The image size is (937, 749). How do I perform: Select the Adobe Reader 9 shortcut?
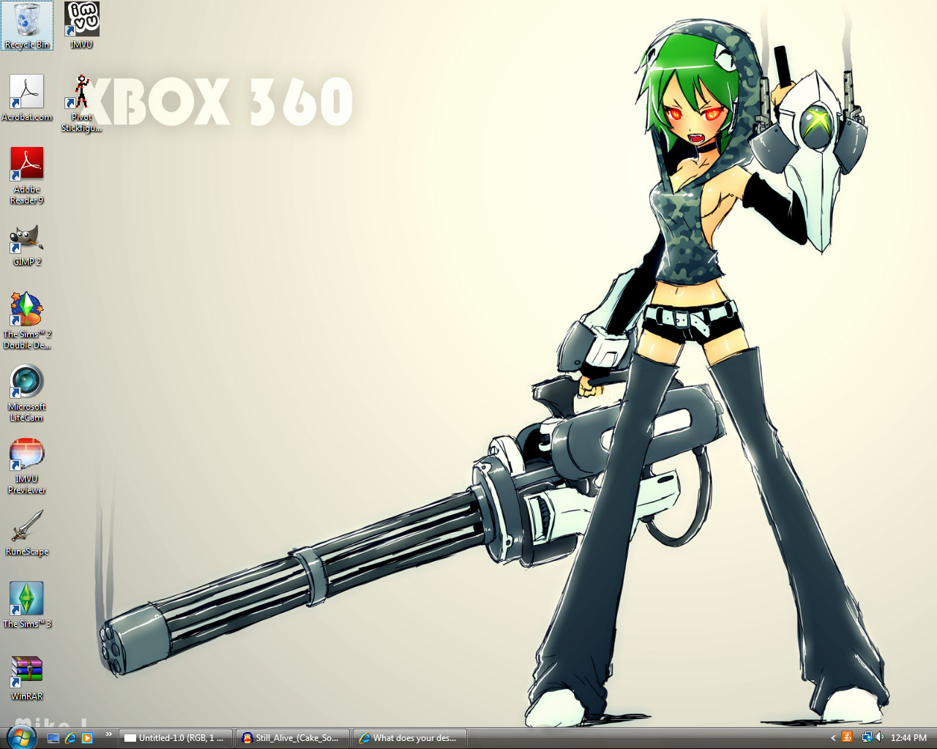(27, 176)
